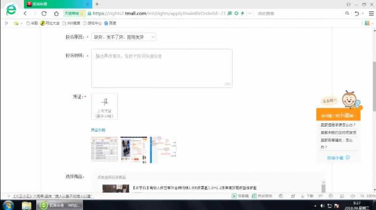Close the 投诉申请 tab
376x210 pixels.
pos(87,4)
